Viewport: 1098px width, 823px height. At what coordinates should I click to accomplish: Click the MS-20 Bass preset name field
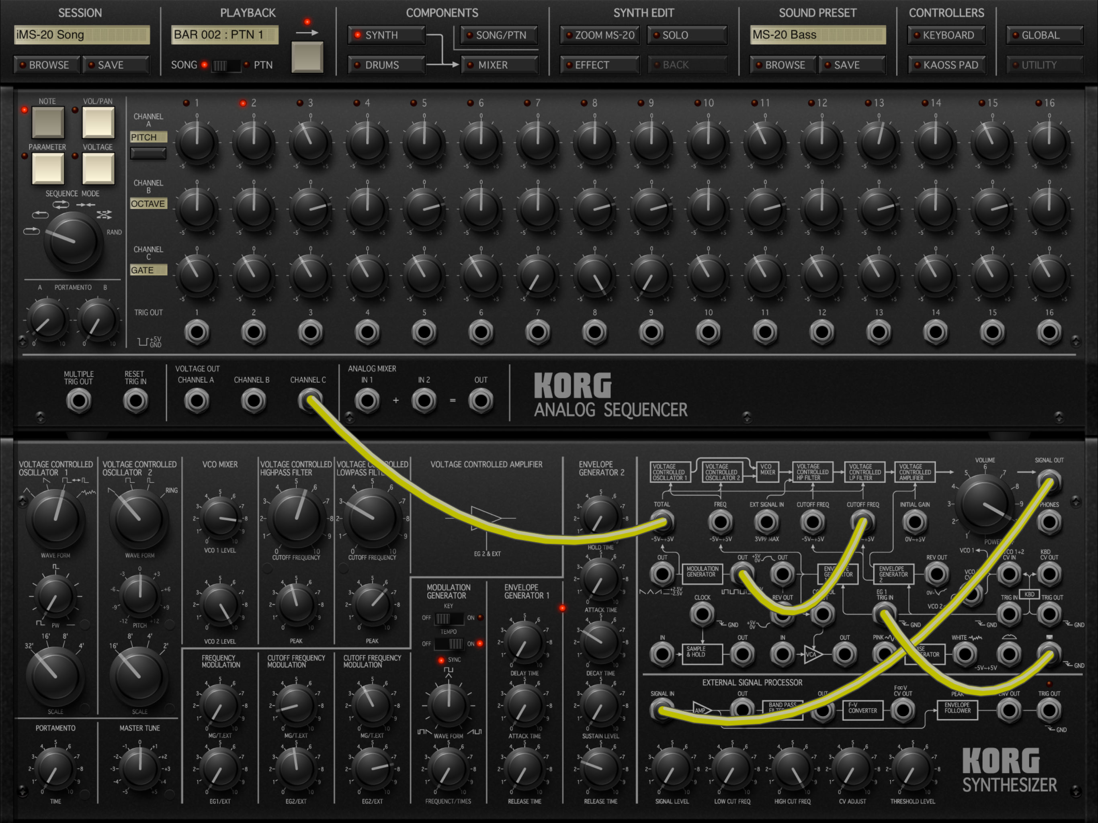click(817, 35)
